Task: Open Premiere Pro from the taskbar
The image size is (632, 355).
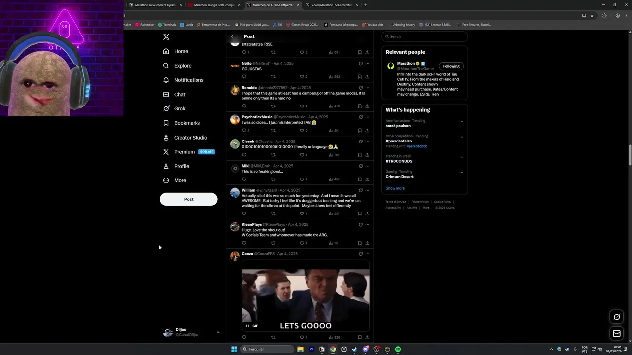Action: click(311, 349)
